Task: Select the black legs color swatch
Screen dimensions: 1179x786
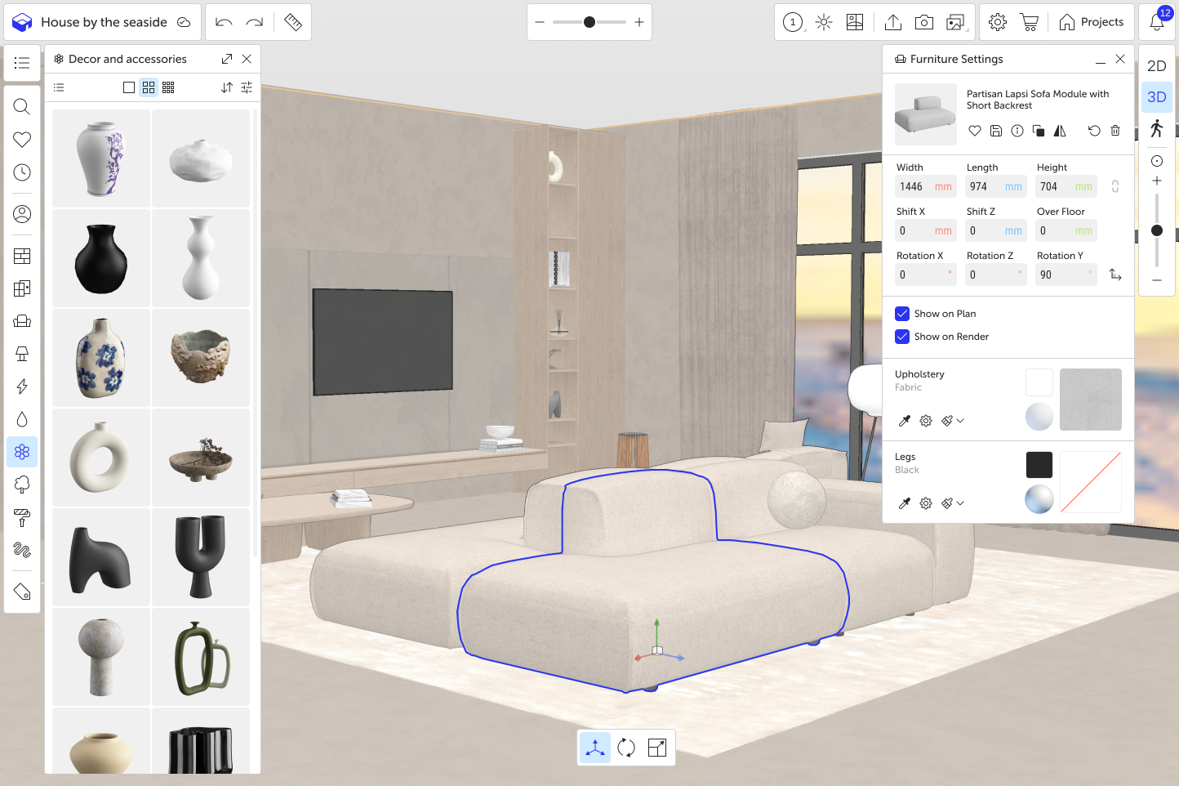Action: (x=1039, y=465)
